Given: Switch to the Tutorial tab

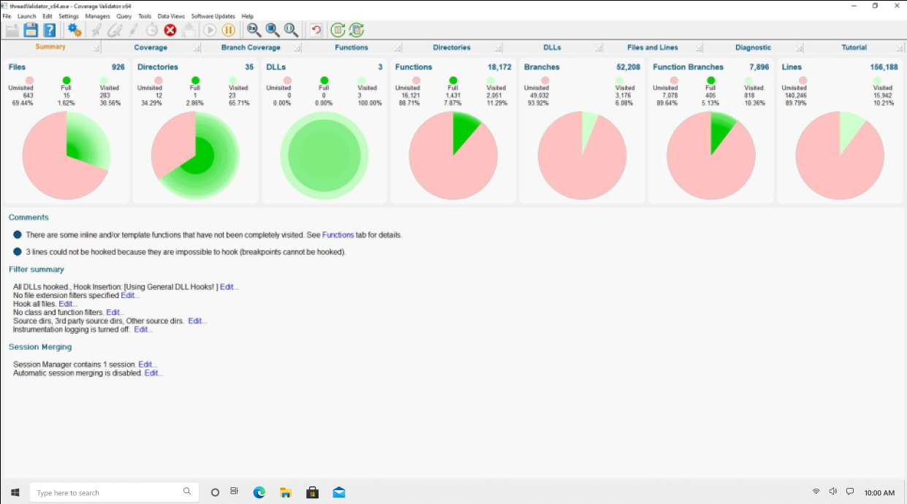Looking at the screenshot, I should point(854,47).
